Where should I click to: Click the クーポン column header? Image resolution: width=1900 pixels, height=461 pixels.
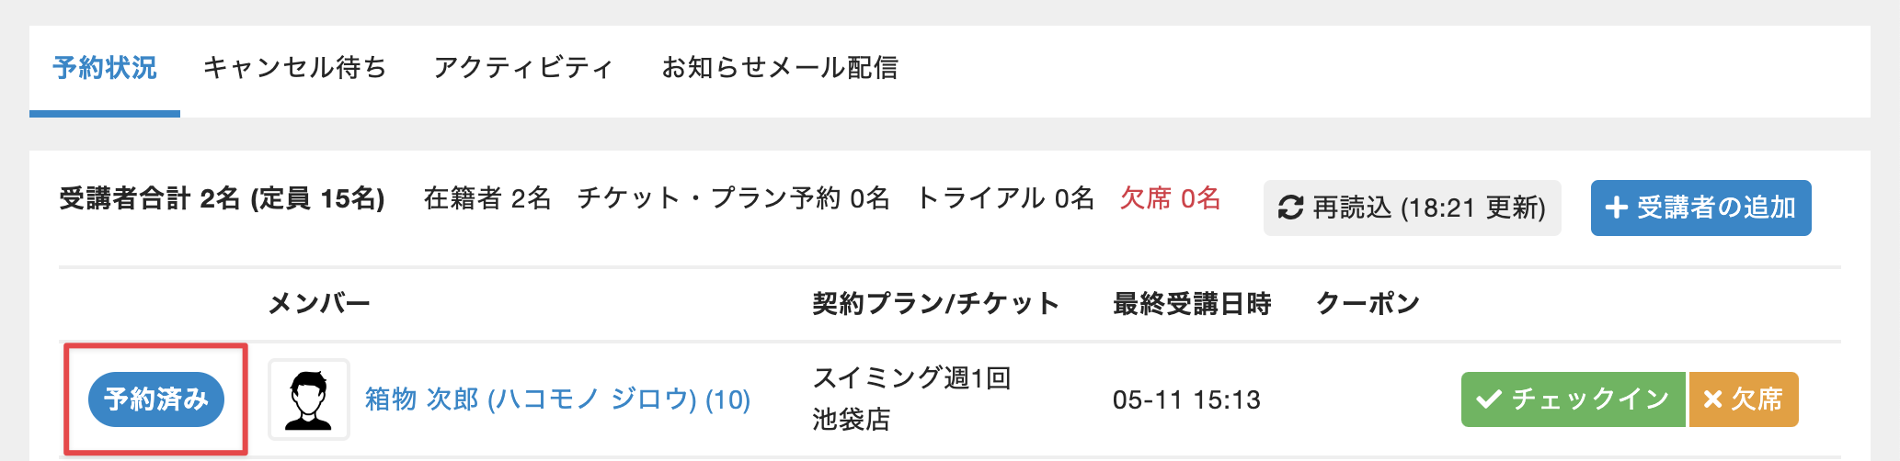(x=1368, y=304)
